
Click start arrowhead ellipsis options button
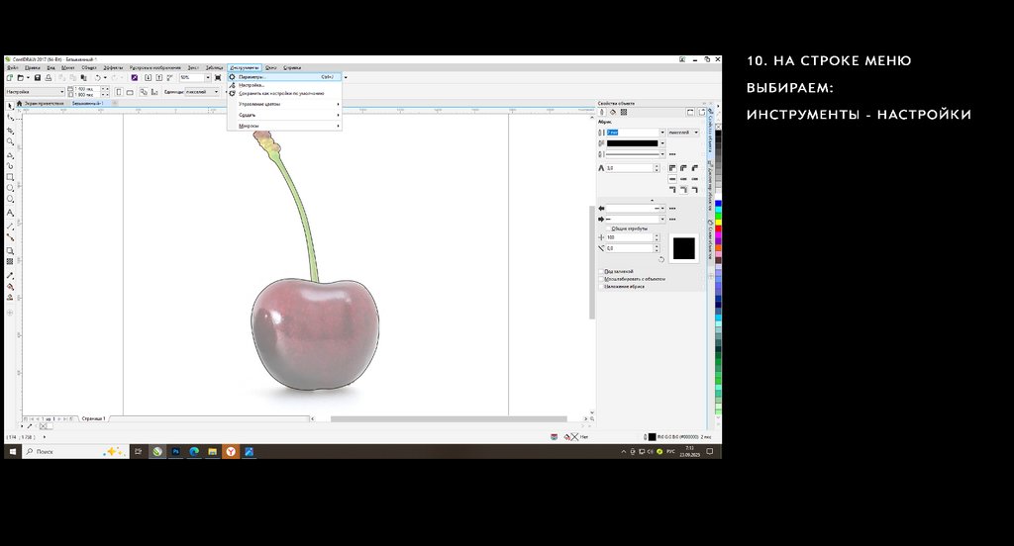pyautogui.click(x=672, y=208)
